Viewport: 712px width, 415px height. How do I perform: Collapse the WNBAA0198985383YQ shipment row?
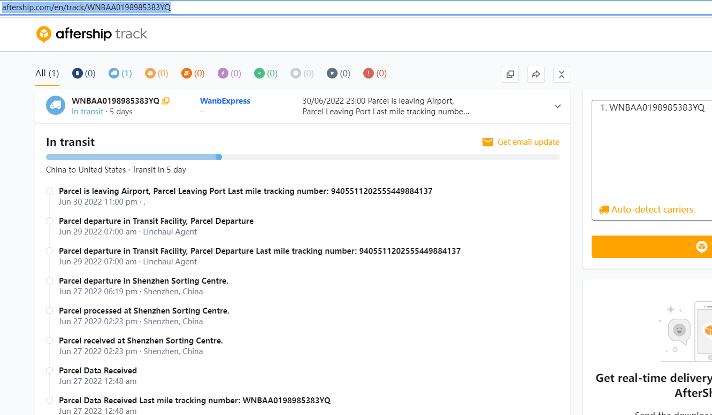pos(557,106)
